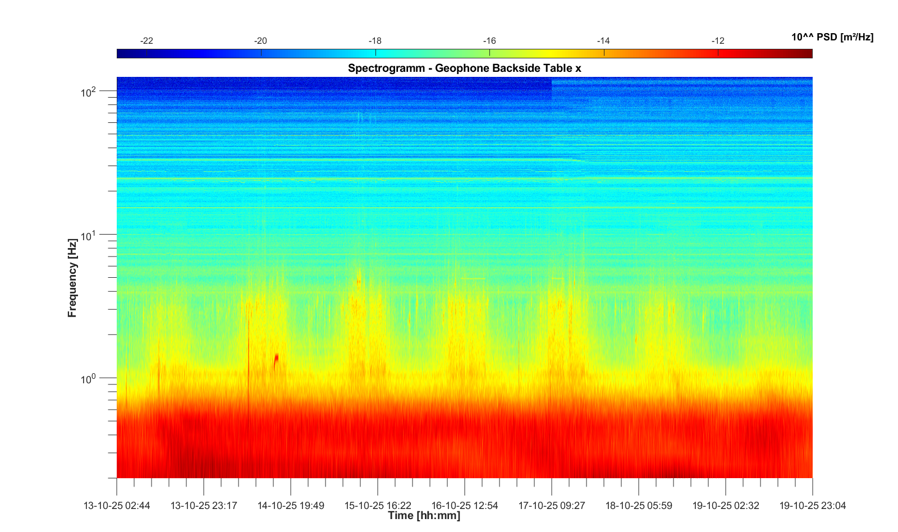Click the -18 colorbar tick label

(x=375, y=40)
